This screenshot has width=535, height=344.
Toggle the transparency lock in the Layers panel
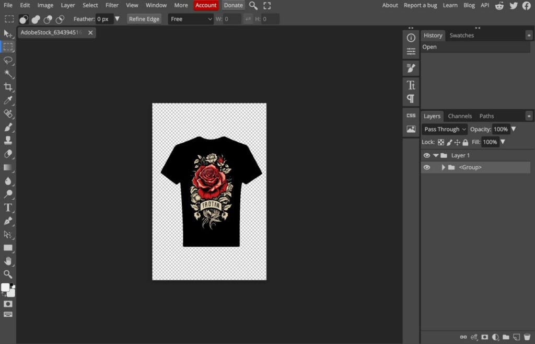(441, 142)
